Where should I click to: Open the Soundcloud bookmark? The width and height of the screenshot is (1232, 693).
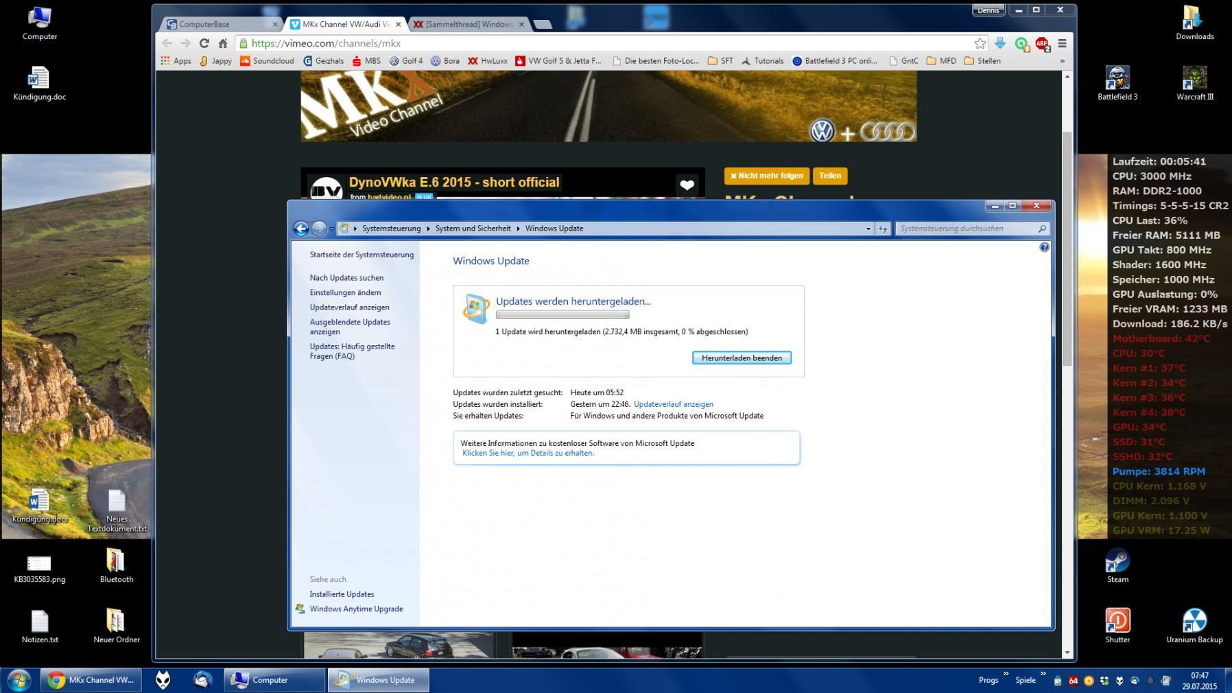point(267,60)
